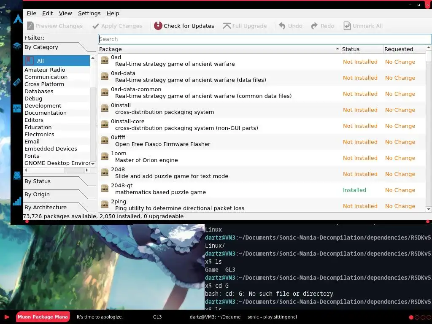Sort by the Requested column header

(x=404, y=49)
